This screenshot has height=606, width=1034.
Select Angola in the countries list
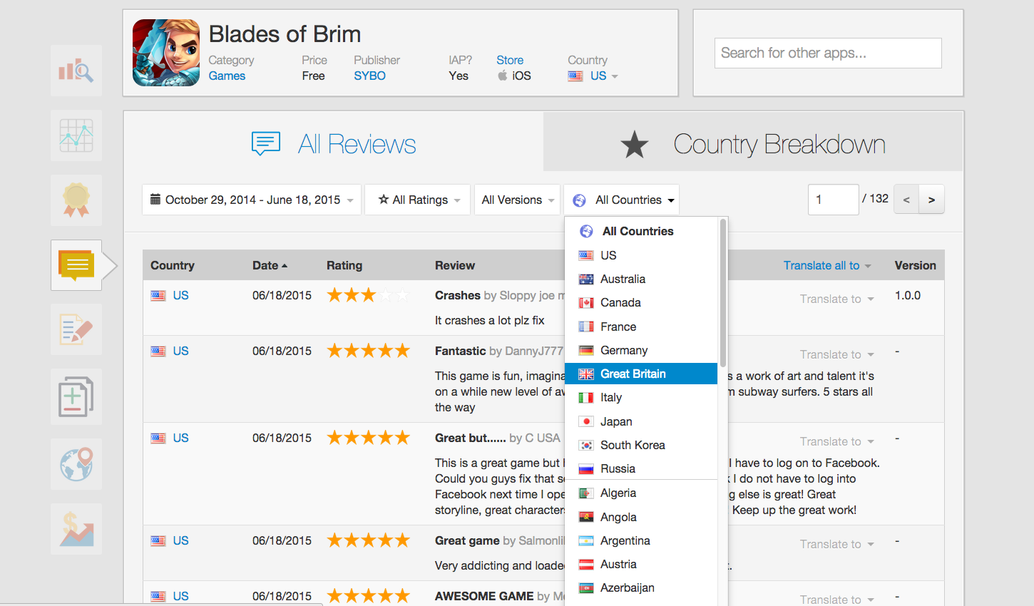click(641, 517)
